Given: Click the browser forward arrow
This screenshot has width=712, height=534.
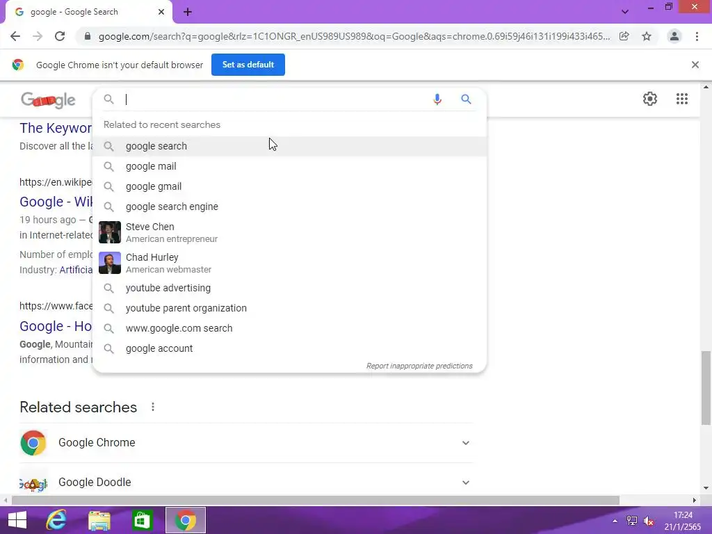Looking at the screenshot, I should coord(38,36).
